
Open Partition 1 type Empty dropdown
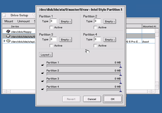click(66, 21)
